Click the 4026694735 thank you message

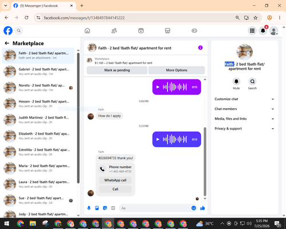pos(116,158)
